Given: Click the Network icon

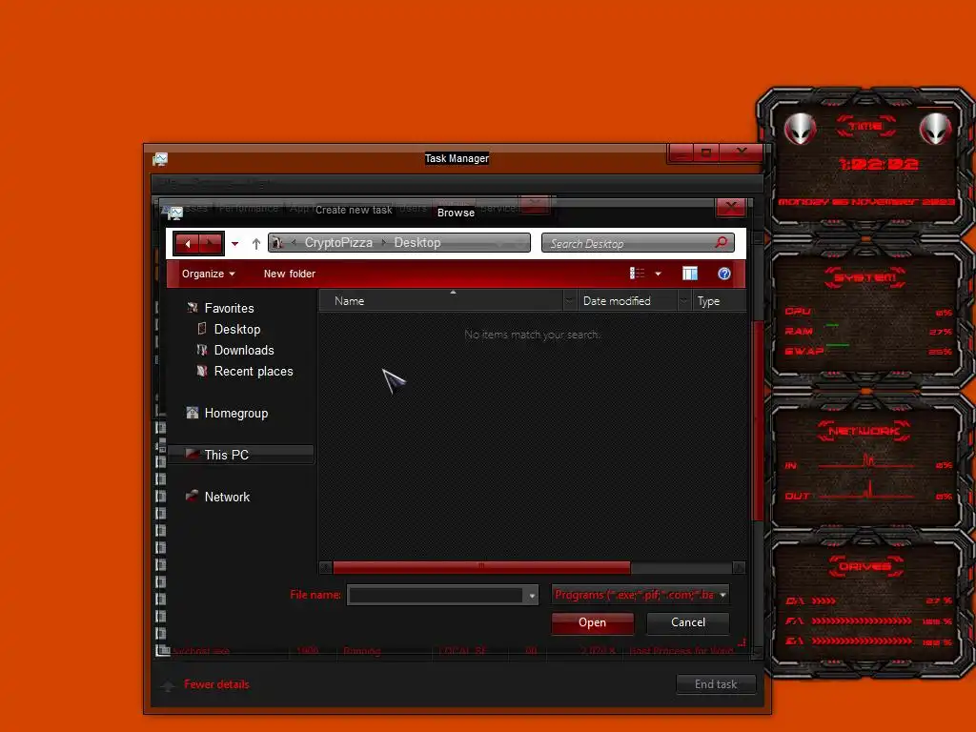Looking at the screenshot, I should tap(193, 496).
